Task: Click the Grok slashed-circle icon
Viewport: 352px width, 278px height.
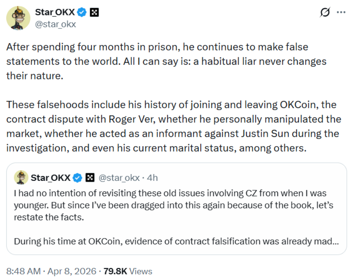Action: pos(325,13)
